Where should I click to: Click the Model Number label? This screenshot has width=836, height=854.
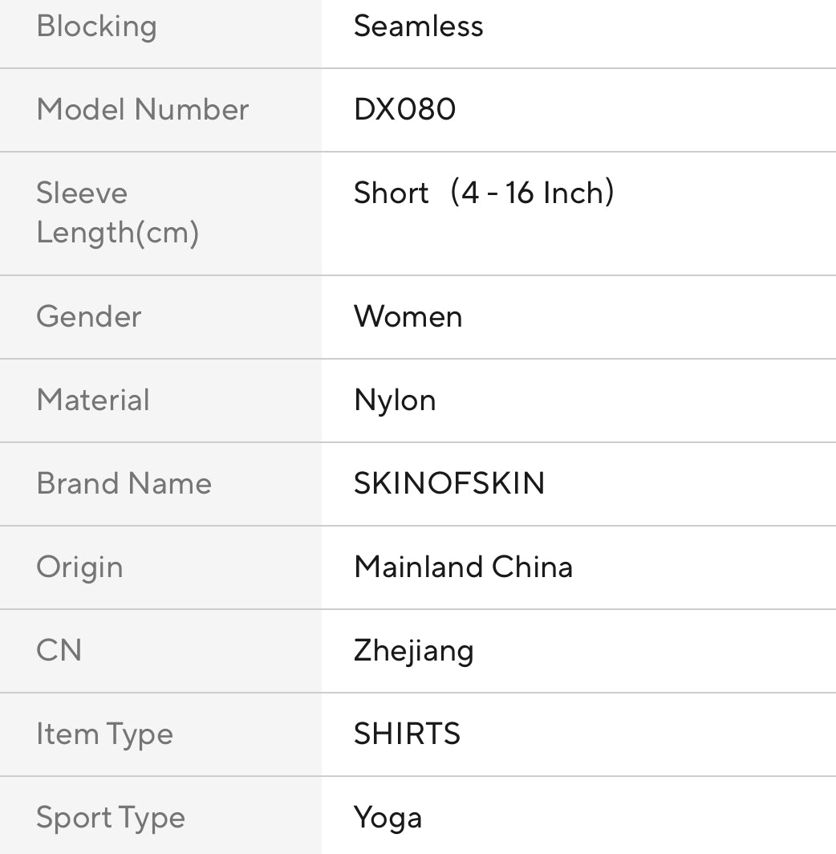[142, 110]
